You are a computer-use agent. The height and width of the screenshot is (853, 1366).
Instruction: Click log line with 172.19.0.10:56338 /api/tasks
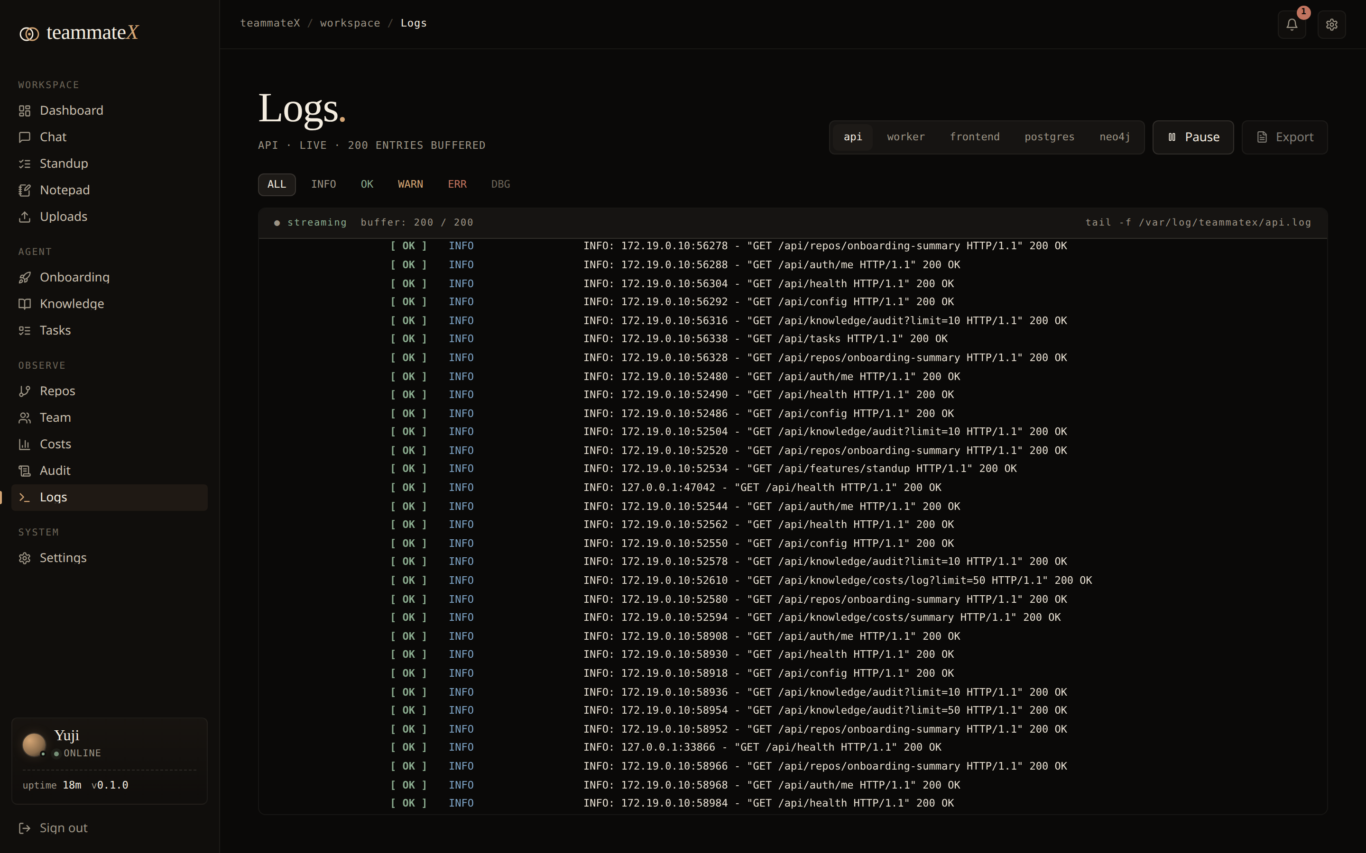pyautogui.click(x=793, y=338)
